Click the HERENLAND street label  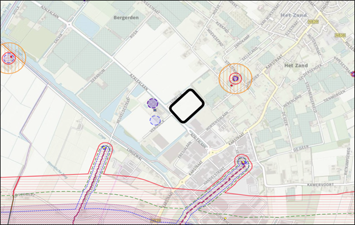pyautogui.click(x=293, y=101)
